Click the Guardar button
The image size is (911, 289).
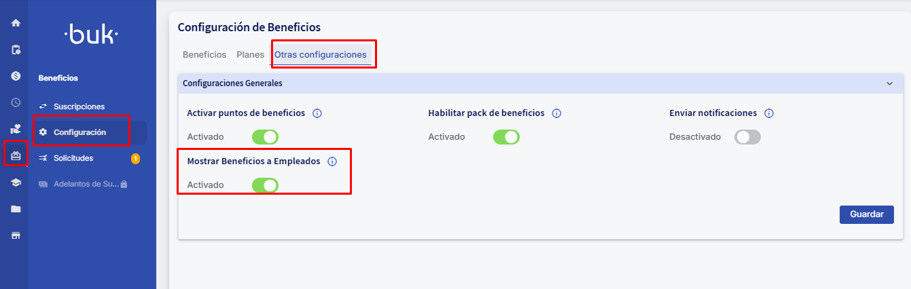[866, 214]
